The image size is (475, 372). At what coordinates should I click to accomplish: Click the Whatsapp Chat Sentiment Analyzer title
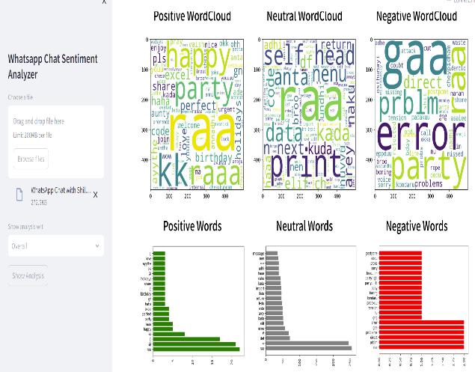coord(52,67)
